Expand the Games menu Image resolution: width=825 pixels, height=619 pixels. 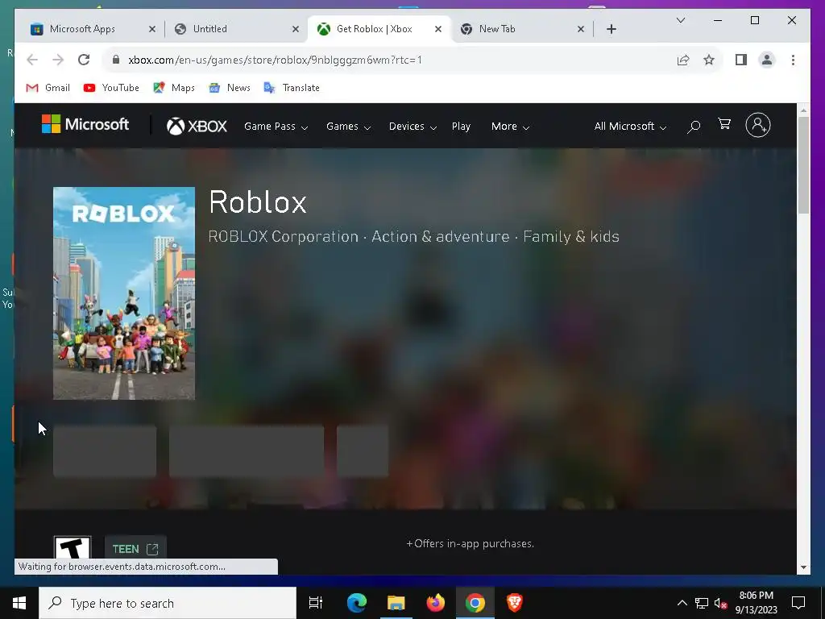(x=348, y=127)
